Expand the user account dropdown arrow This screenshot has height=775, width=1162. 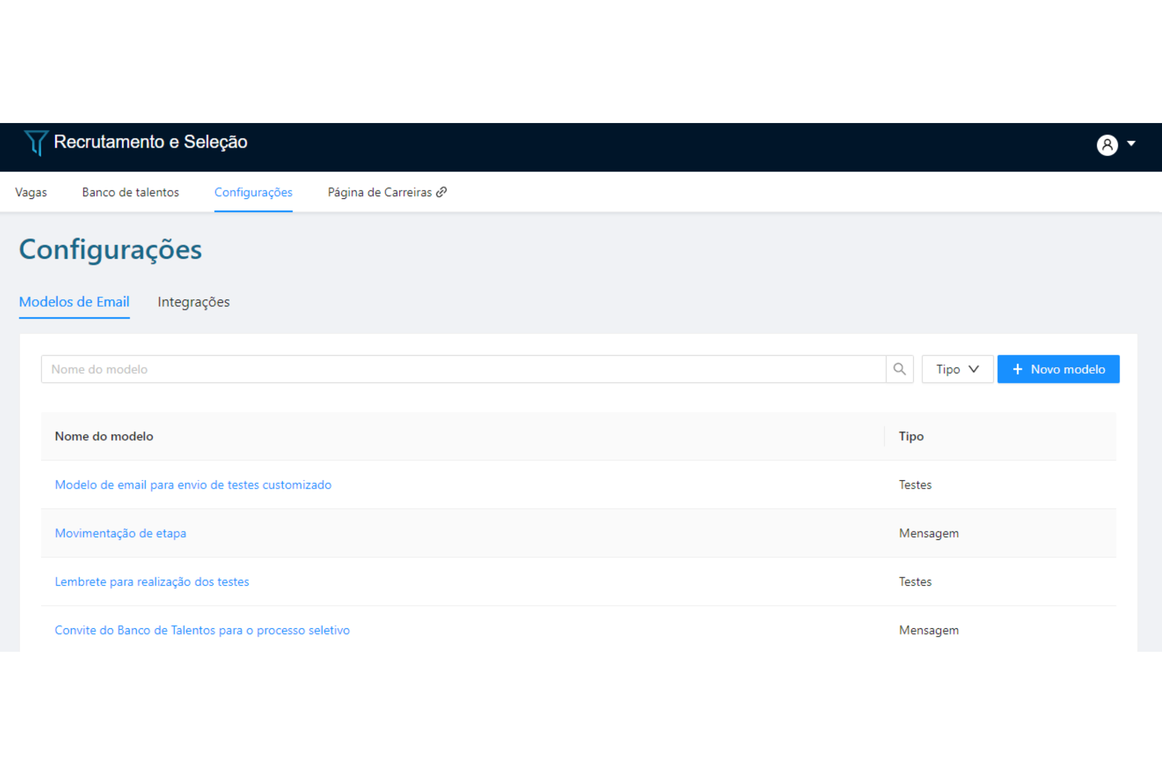[1131, 144]
